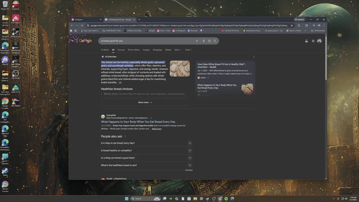Open Chrome extensions puzzle icon
359x202 pixels.
pyautogui.click(x=299, y=26)
